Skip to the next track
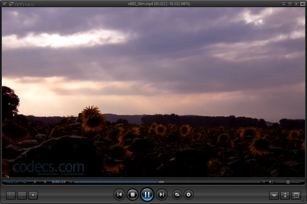 point(162,195)
